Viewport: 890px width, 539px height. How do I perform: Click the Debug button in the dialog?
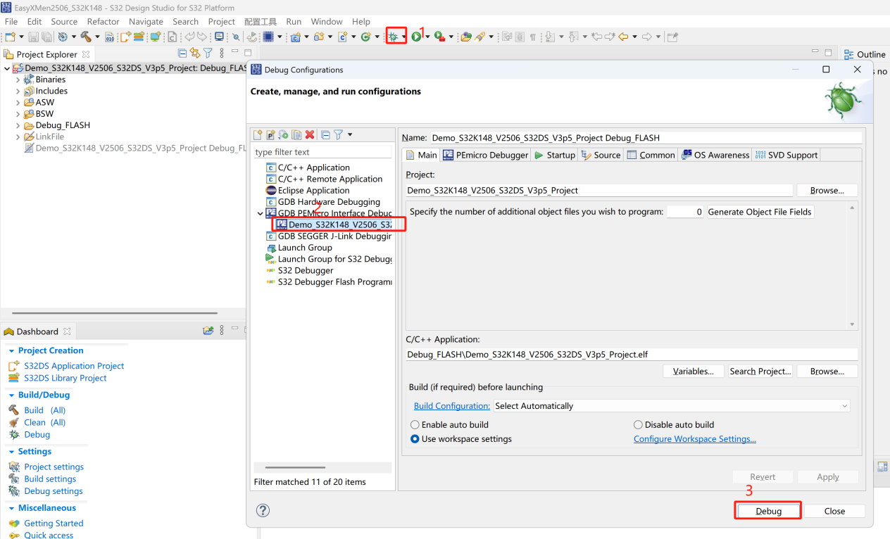point(768,511)
